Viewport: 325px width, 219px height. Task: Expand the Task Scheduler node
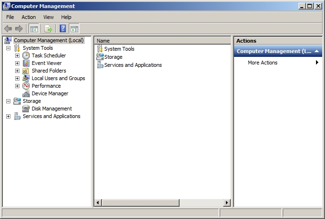pyautogui.click(x=17, y=55)
